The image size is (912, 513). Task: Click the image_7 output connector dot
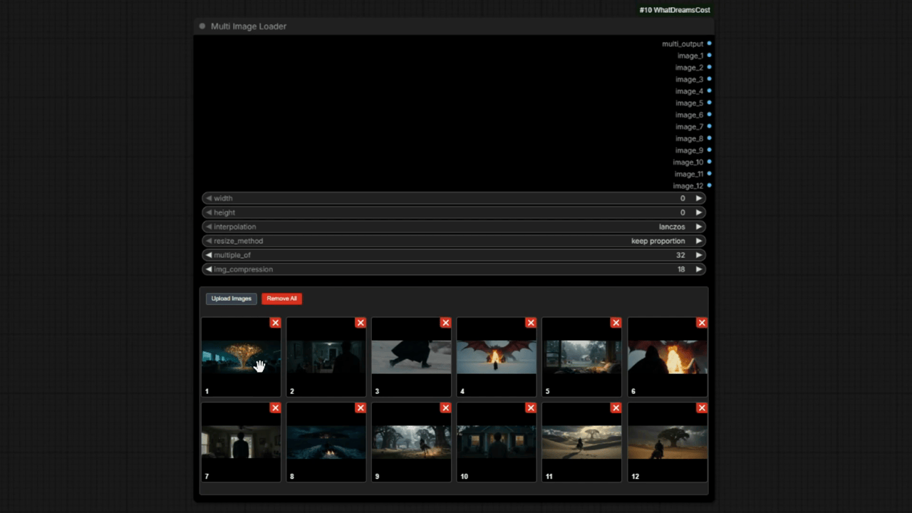709,126
